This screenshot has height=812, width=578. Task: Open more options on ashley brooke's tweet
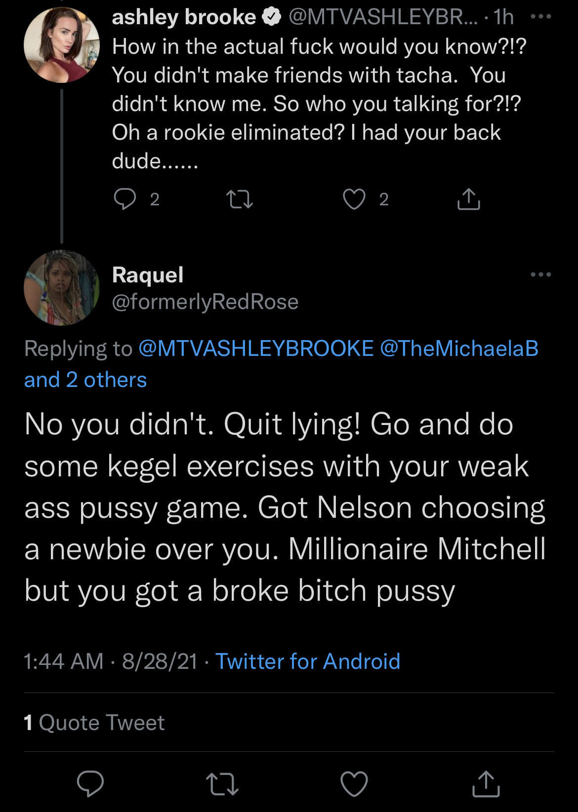coord(541,17)
